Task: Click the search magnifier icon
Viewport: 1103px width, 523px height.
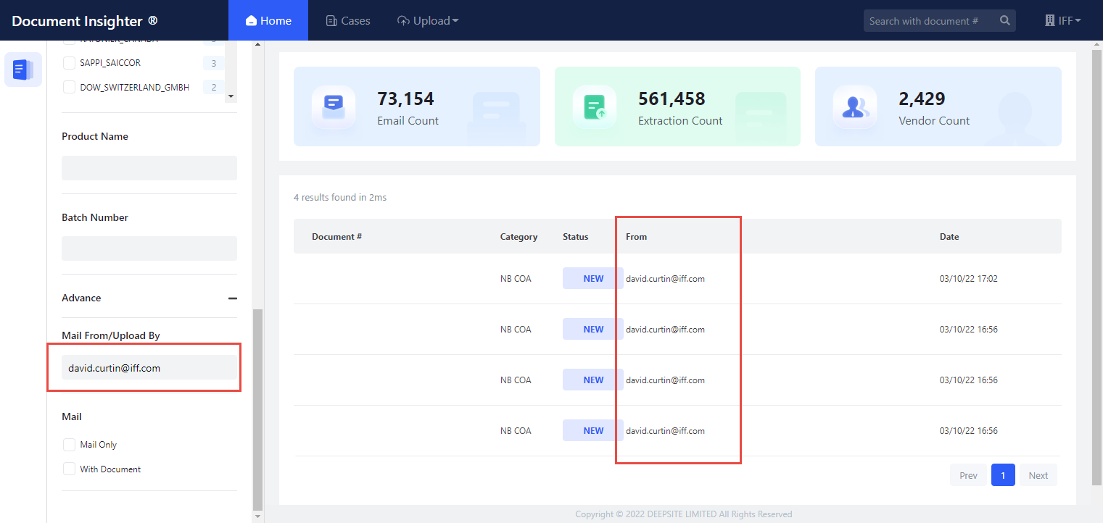Action: click(1004, 20)
